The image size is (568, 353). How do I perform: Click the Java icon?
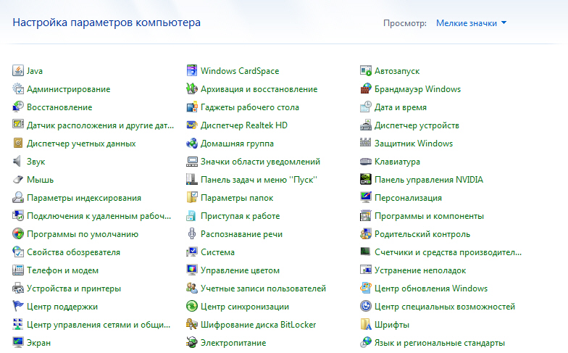18,71
